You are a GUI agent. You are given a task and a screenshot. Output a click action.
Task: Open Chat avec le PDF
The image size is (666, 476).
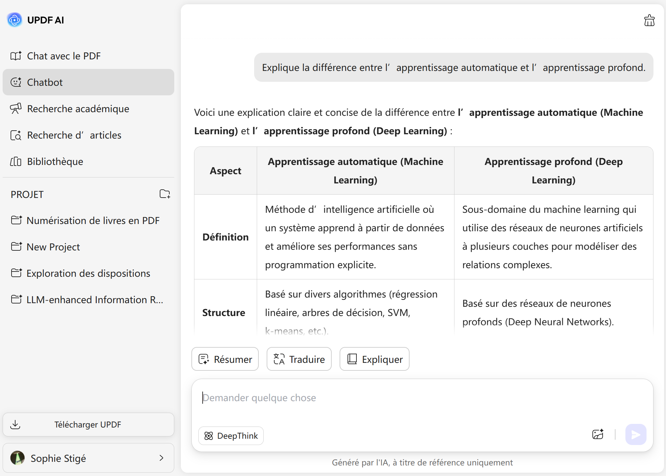point(64,56)
